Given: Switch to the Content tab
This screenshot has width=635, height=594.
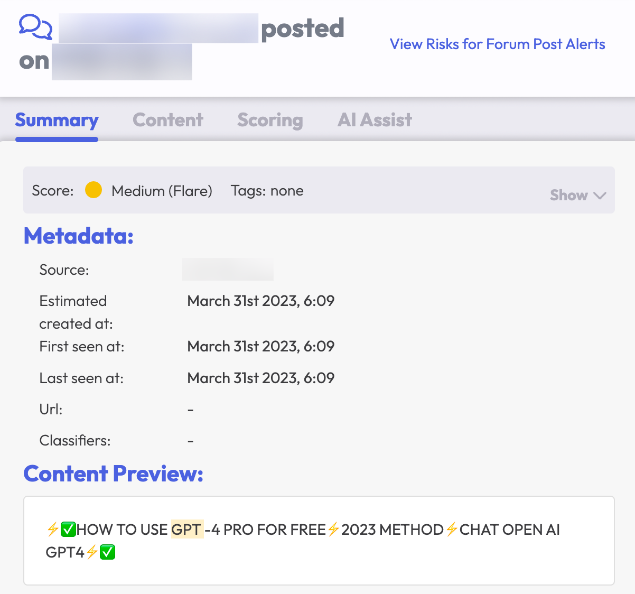Looking at the screenshot, I should coord(167,120).
